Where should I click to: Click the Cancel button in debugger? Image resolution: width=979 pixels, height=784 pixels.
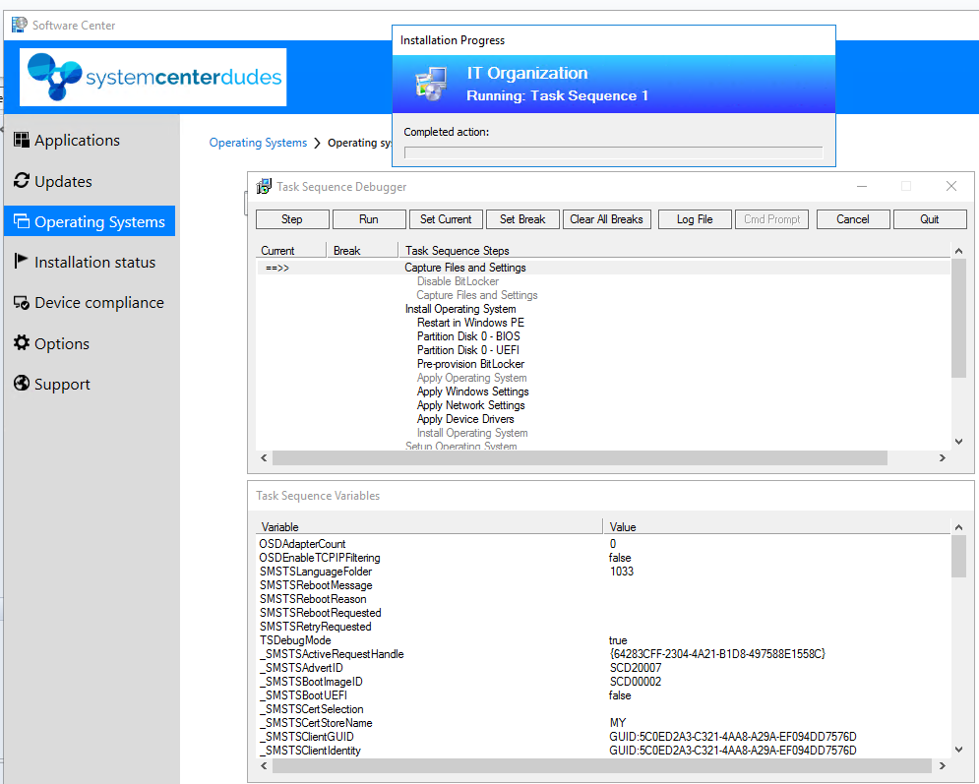coord(853,219)
